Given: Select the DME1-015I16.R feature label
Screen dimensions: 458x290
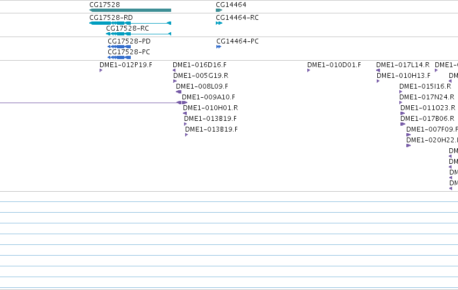Looking at the screenshot, I should pos(425,86).
